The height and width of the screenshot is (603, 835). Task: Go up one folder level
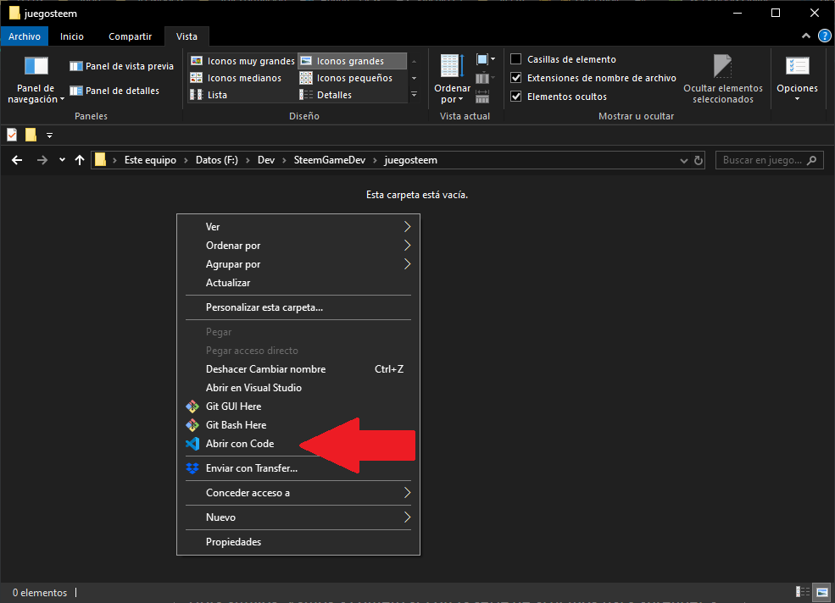tap(80, 160)
